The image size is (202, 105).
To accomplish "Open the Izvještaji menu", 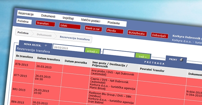I will pos(68,18).
